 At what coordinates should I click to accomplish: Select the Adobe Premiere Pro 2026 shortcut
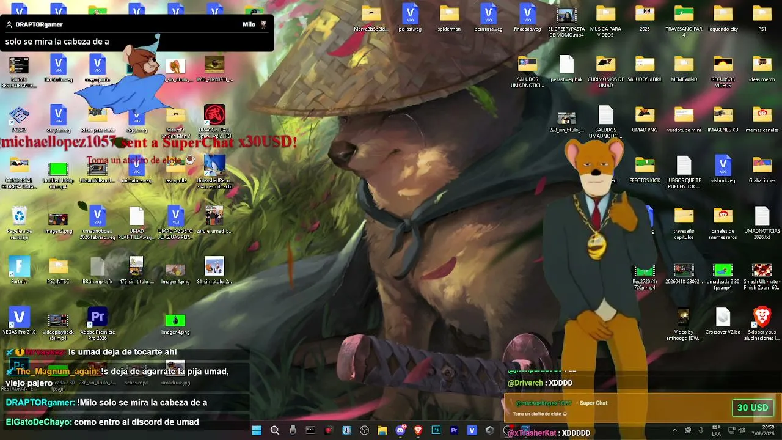[97, 324]
